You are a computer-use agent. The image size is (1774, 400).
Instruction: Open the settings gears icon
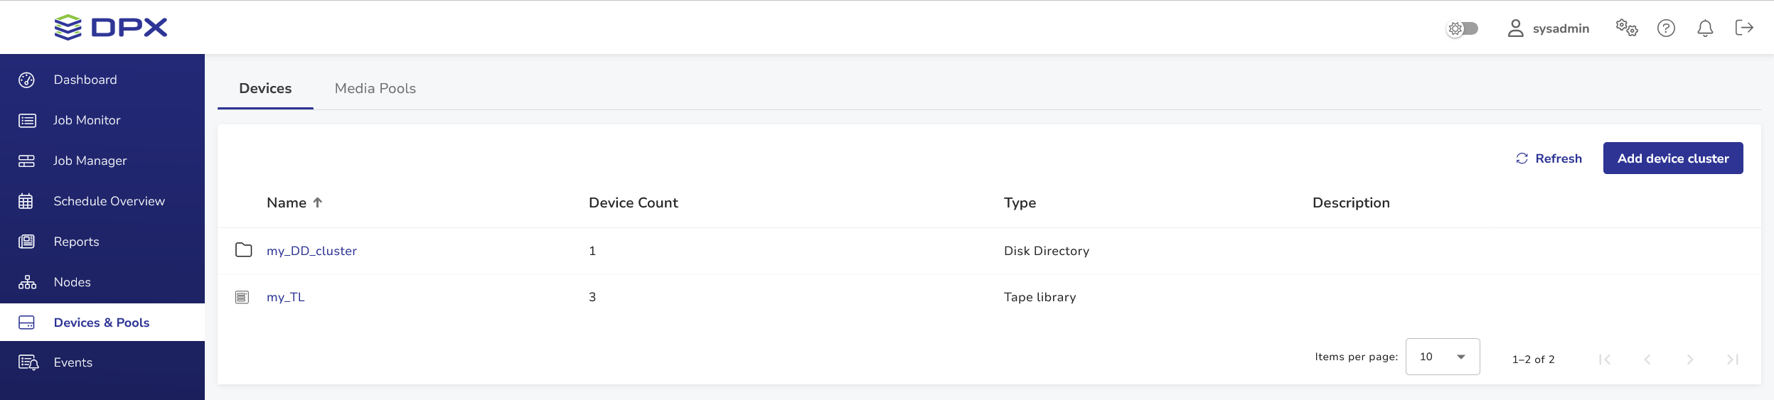pos(1626,28)
